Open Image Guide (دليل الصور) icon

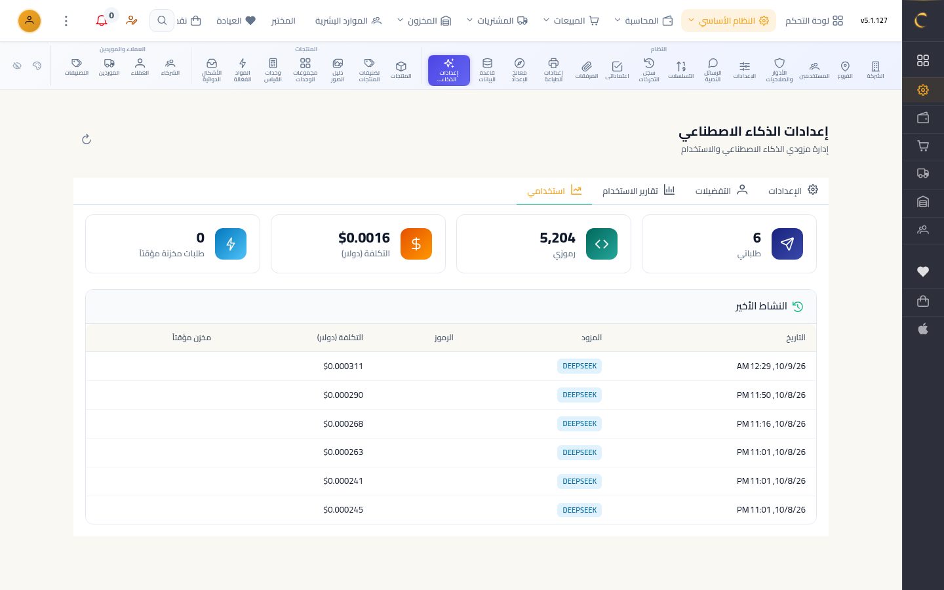[x=338, y=70]
